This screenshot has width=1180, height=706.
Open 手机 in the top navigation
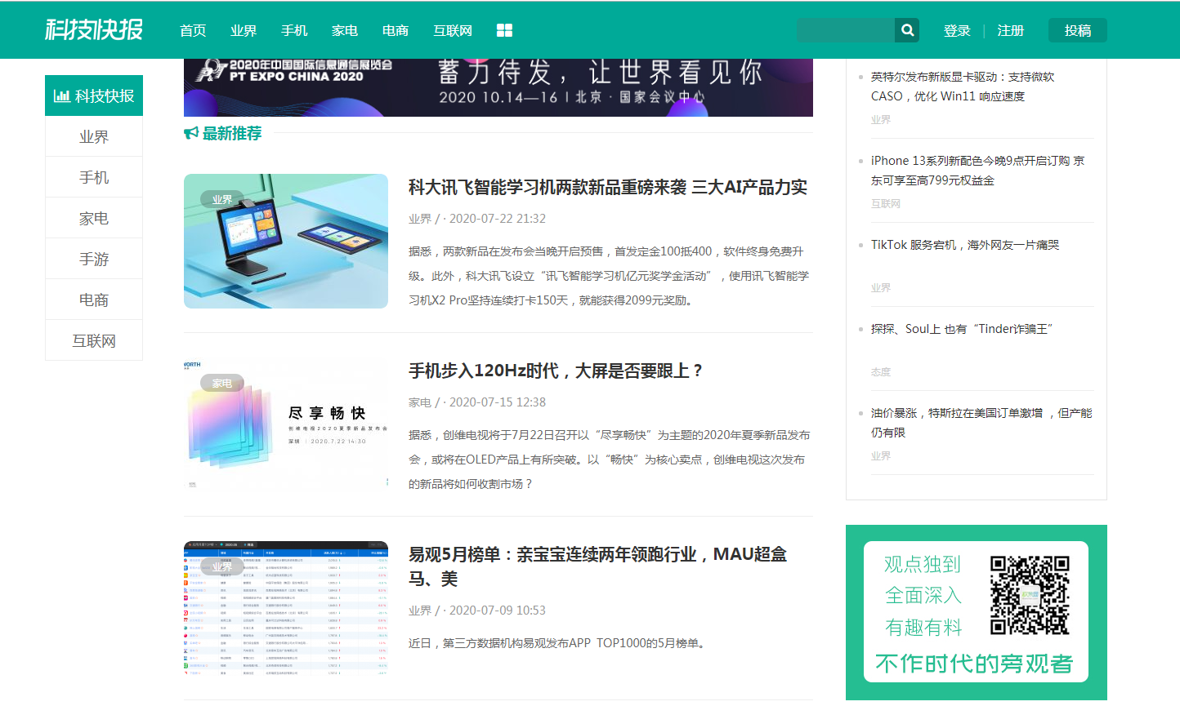[294, 30]
